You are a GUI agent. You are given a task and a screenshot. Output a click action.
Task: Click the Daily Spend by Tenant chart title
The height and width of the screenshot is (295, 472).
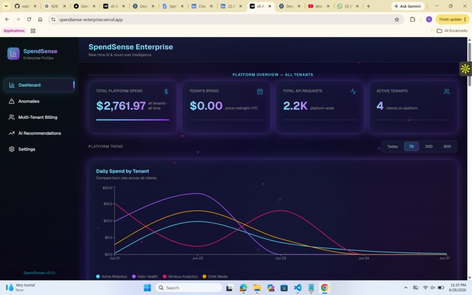point(122,171)
